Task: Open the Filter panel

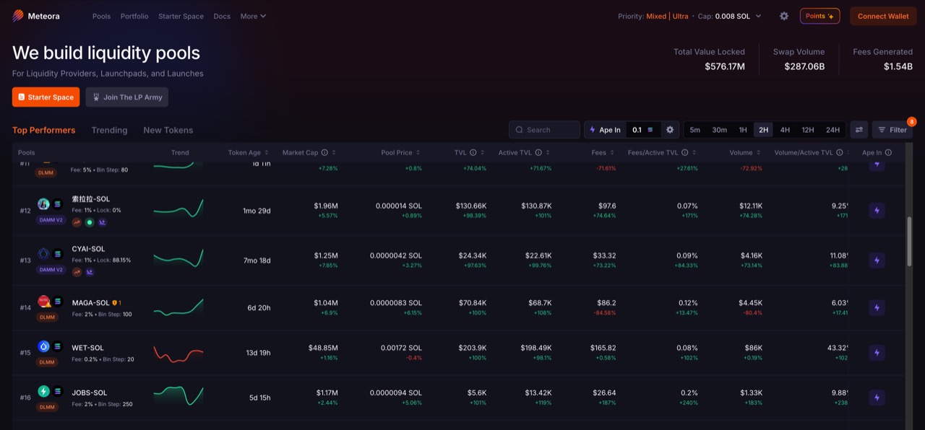Action: pyautogui.click(x=892, y=130)
